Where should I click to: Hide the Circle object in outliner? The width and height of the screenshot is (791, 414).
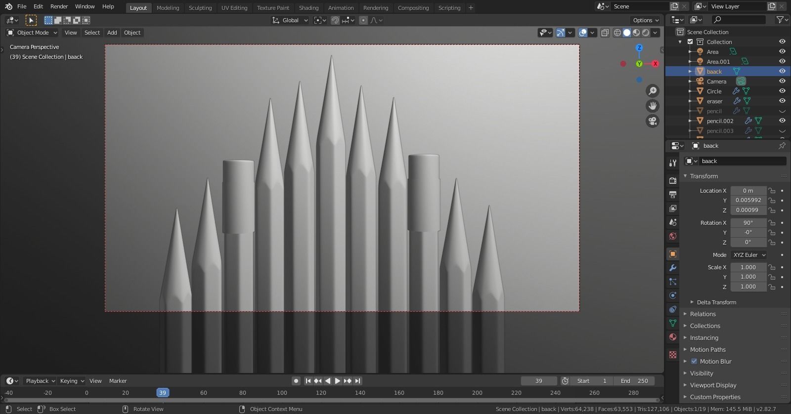click(x=782, y=91)
